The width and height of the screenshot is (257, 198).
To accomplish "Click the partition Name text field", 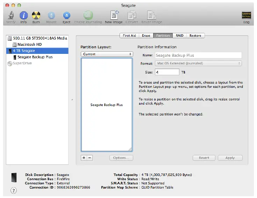I will 198,55.
